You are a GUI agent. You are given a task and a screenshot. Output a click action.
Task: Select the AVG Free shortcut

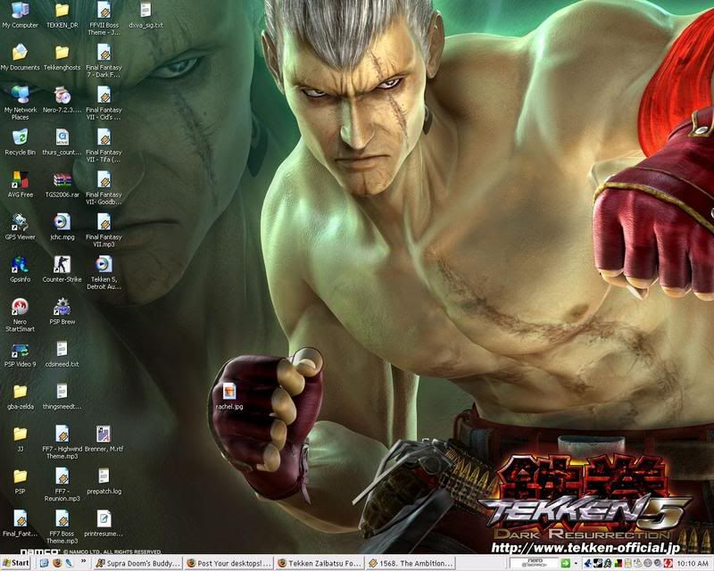20,185
